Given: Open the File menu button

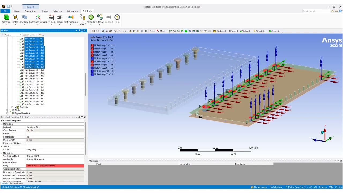Looking at the screenshot, I should (x=5, y=11).
